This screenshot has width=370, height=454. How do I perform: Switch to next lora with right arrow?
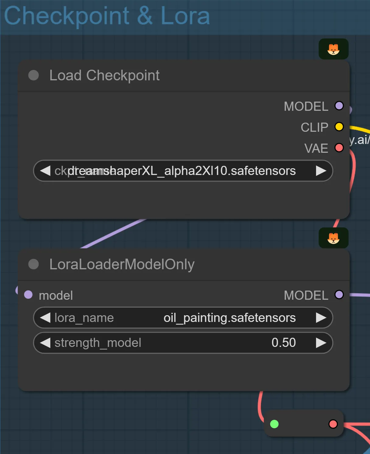[321, 318]
